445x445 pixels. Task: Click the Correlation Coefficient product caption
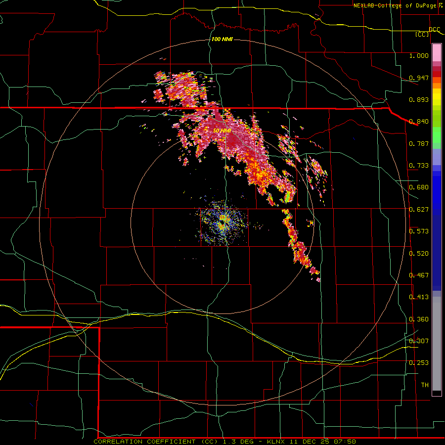coord(156,442)
